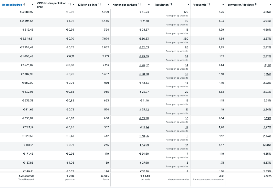
Task: Open the Besteed bedrag column dropdown
Action: coord(33,4)
